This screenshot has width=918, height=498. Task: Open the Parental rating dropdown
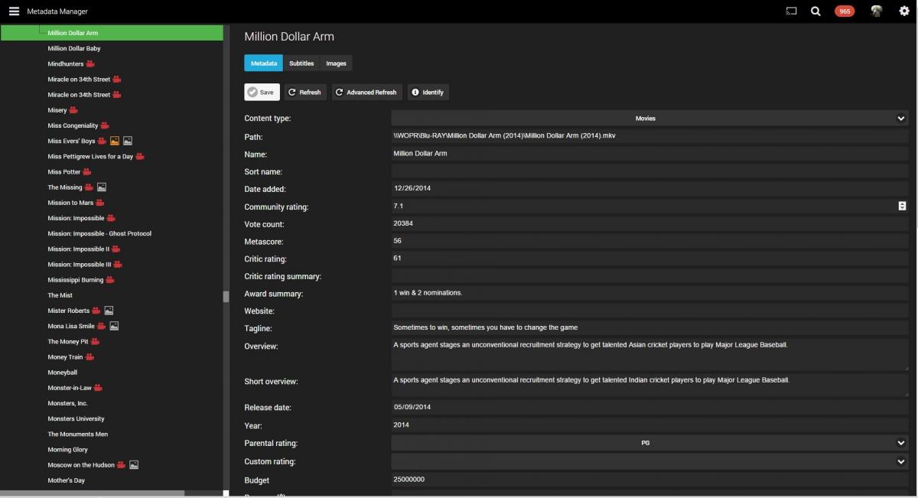tap(649, 443)
